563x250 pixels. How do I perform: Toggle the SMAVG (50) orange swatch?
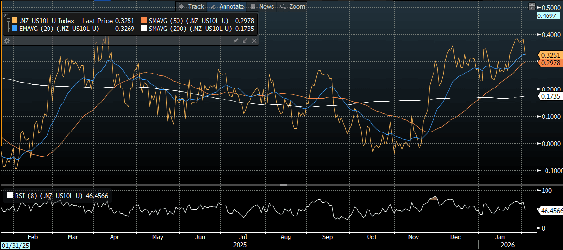pyautogui.click(x=144, y=21)
